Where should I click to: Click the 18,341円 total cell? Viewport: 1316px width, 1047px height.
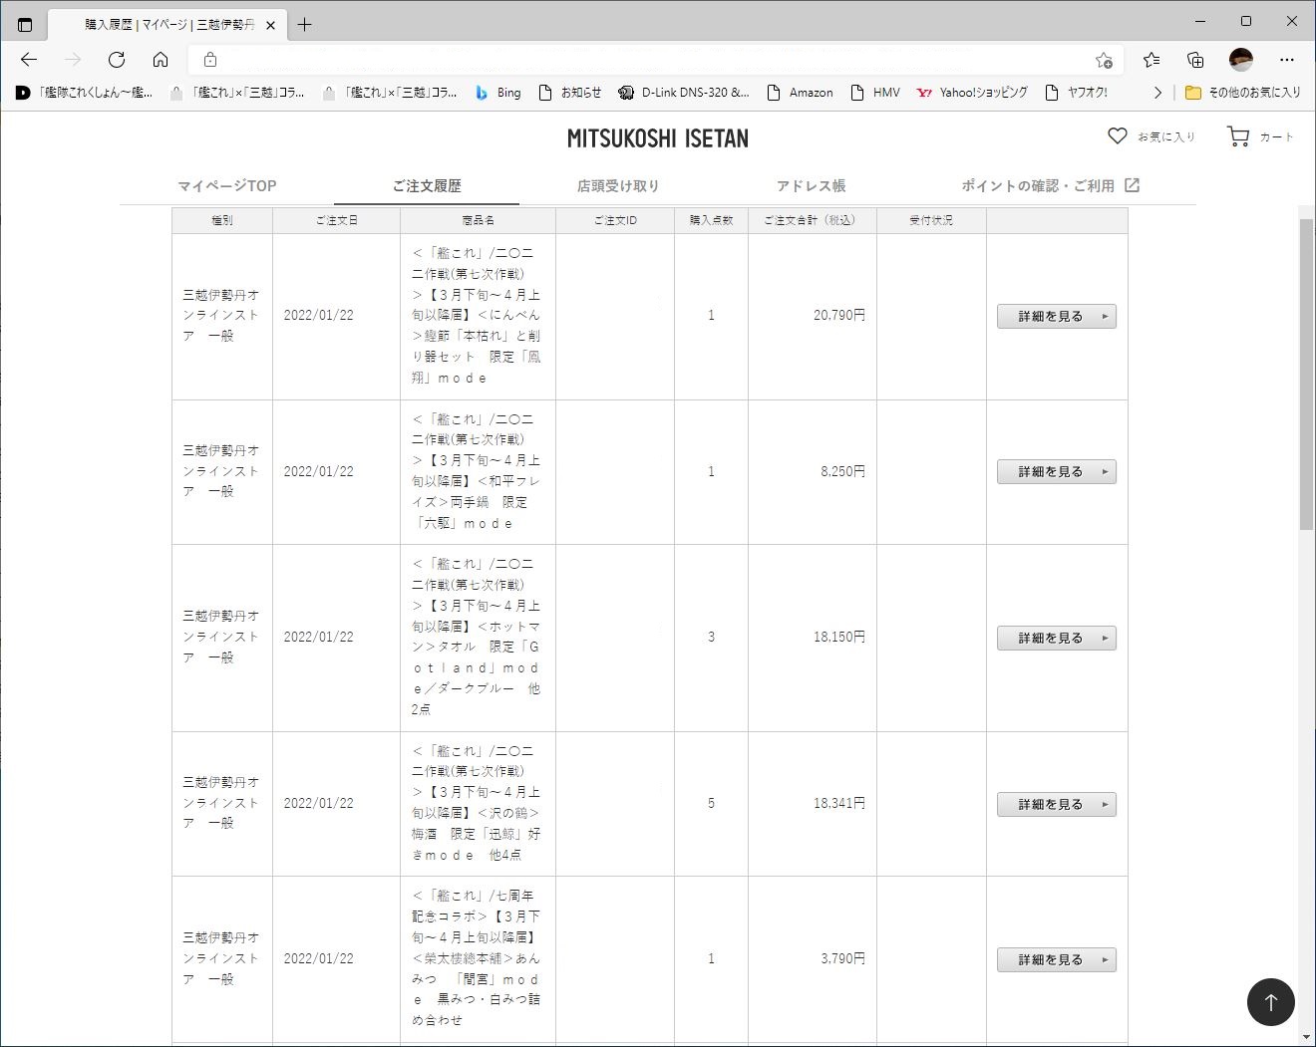coord(812,803)
